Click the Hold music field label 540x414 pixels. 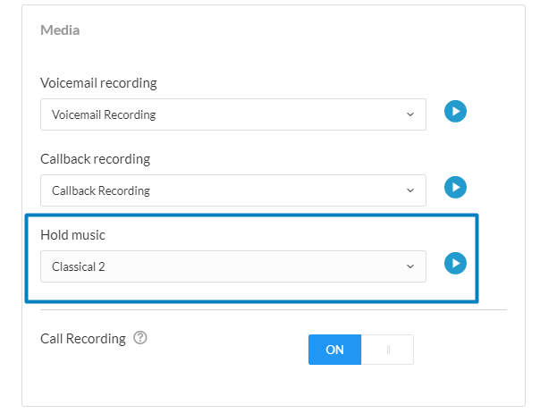(73, 234)
